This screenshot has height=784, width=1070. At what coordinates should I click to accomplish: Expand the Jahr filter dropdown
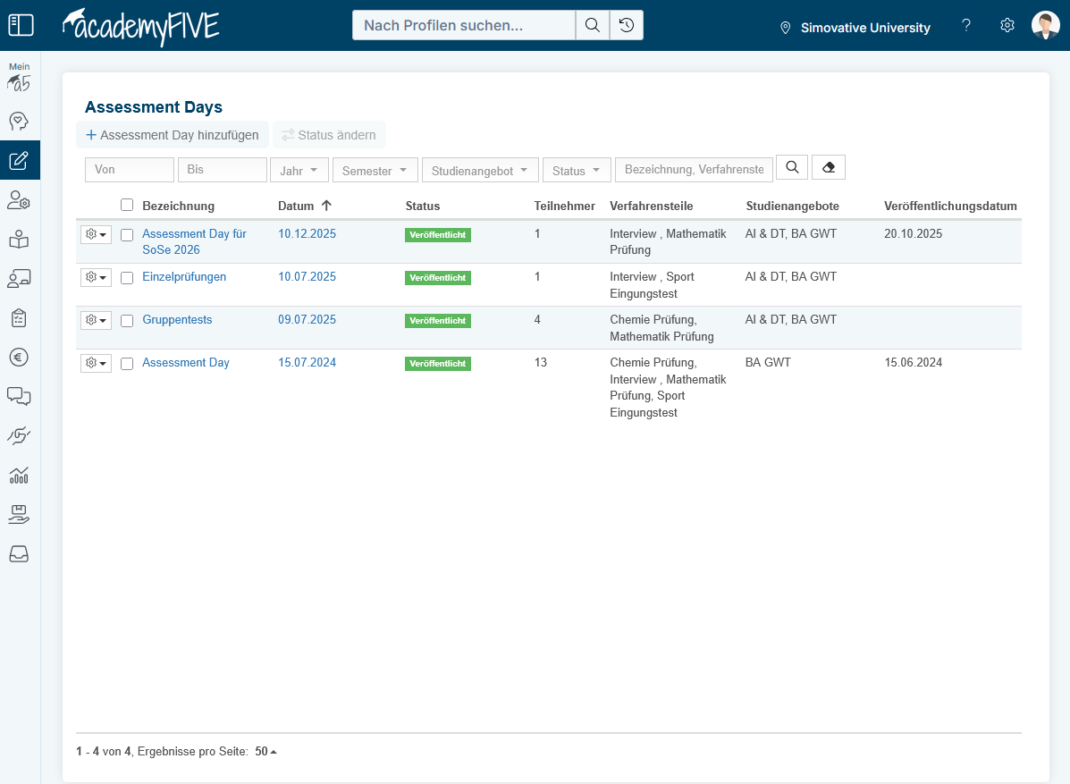[299, 171]
